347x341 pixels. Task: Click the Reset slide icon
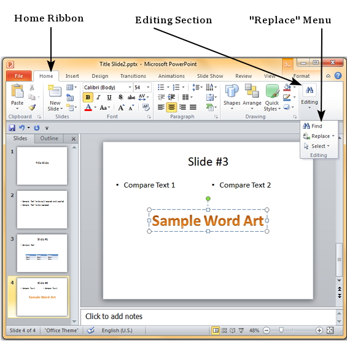tap(70, 98)
